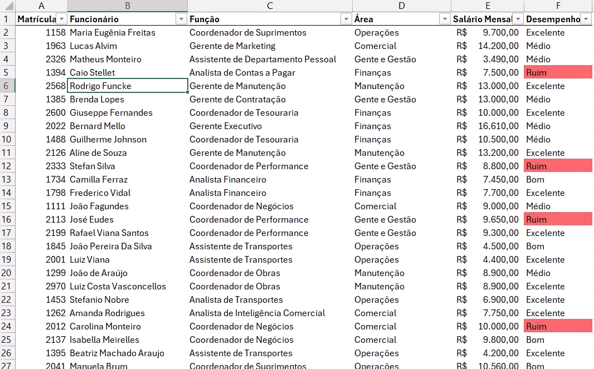Select row 24 header
Viewport: 594px width, 369px height.
pos(7,326)
